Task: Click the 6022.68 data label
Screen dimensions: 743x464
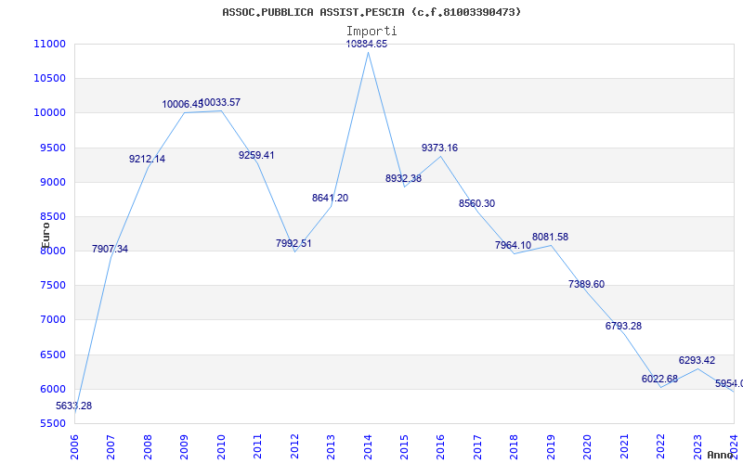Action: click(660, 379)
